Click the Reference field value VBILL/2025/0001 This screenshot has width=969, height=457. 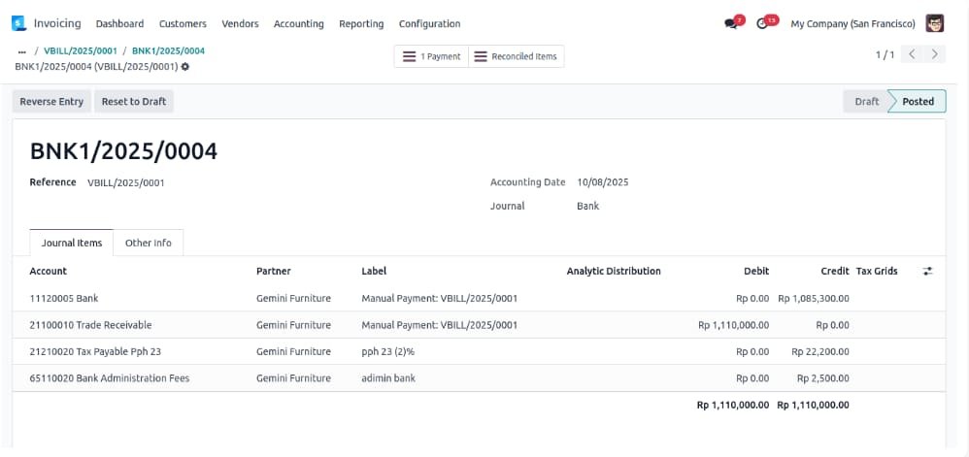tap(126, 182)
